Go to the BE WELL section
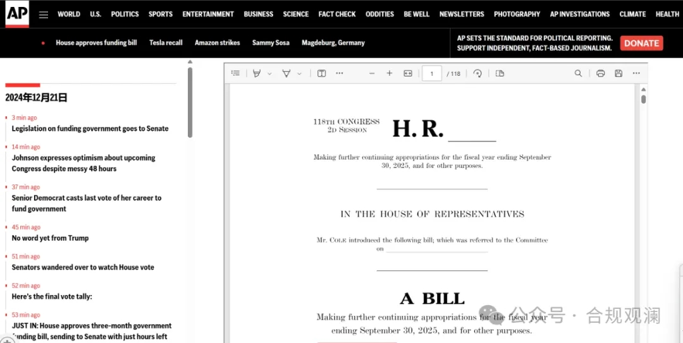 coord(416,14)
